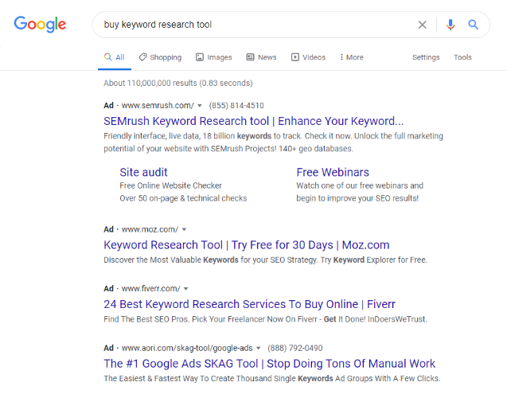The height and width of the screenshot is (398, 507).
Task: Click the magnifier icon beside All
Action: [x=107, y=57]
